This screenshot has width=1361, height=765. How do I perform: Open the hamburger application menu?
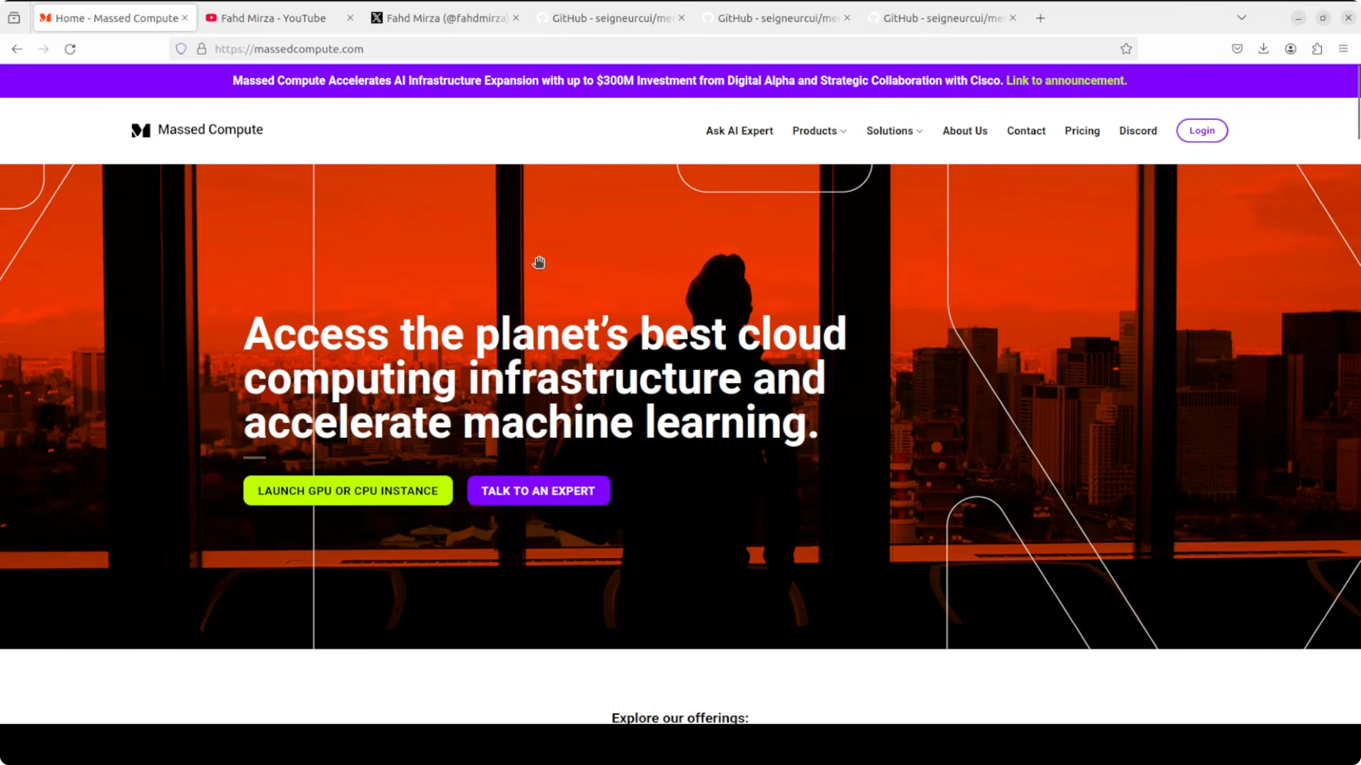(x=1343, y=49)
